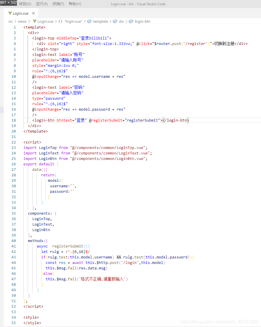Click the <template> opening tag on line 1
The height and width of the screenshot is (327, 261).
coord(34,27)
